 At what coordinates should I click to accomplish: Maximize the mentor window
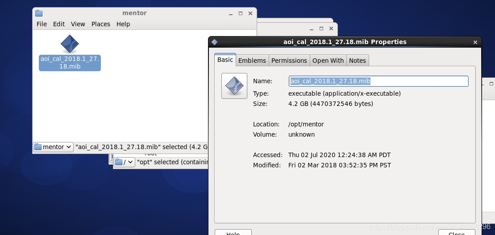coord(241,13)
